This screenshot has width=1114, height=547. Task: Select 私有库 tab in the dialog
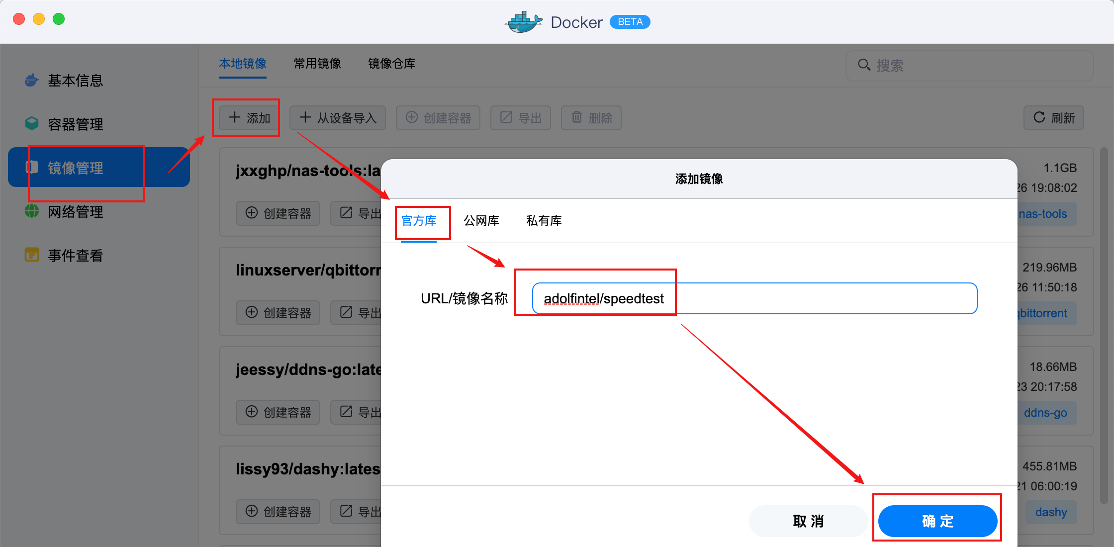click(x=544, y=221)
